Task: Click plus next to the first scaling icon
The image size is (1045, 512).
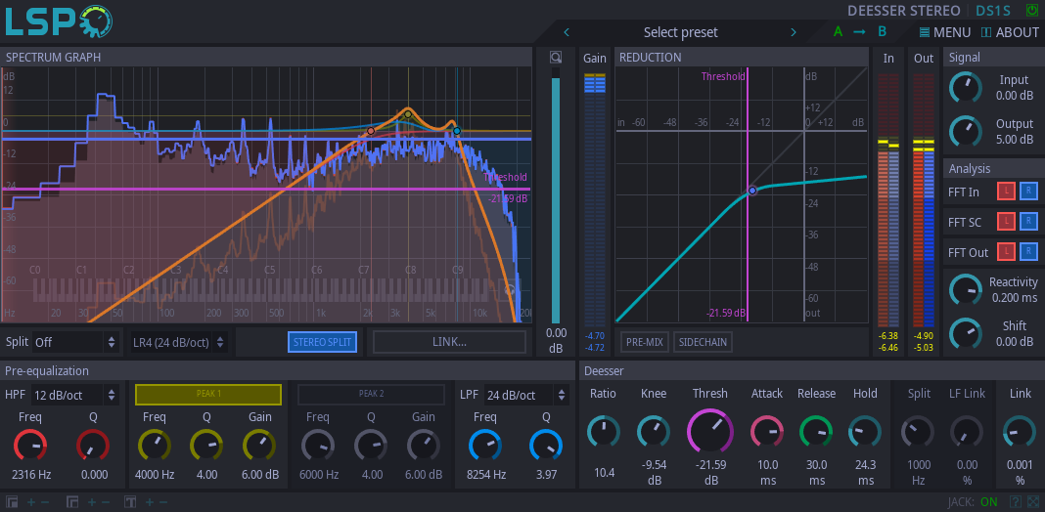Action: click(30, 502)
